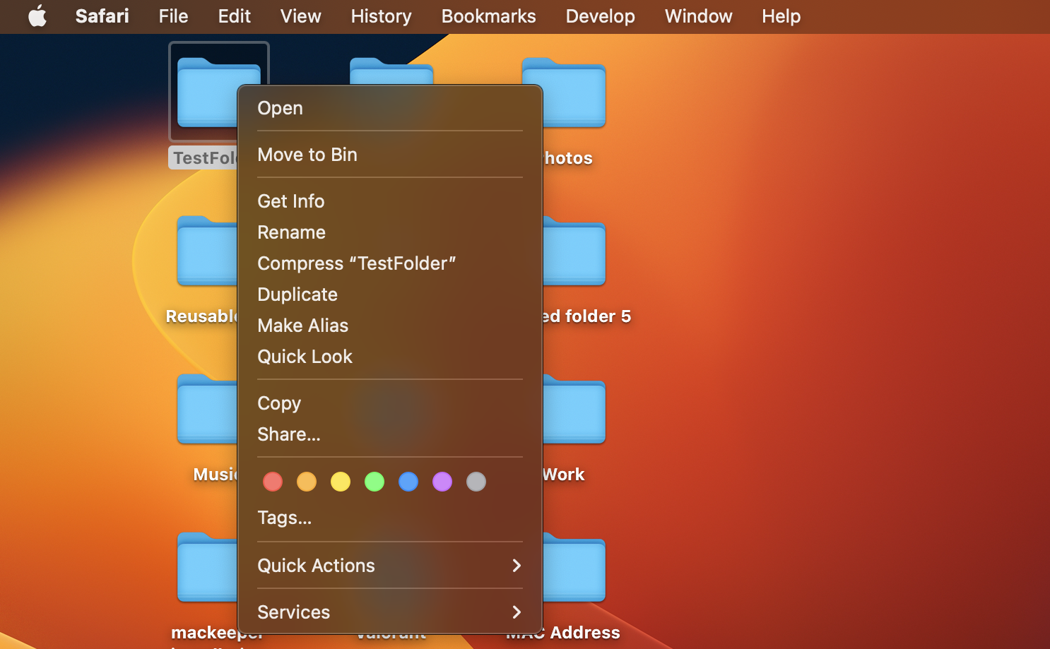Click "Get Info" for TestFolder

(x=291, y=201)
